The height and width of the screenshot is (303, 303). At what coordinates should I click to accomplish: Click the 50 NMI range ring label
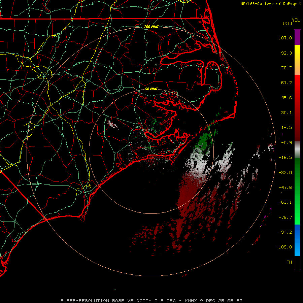point(151,89)
